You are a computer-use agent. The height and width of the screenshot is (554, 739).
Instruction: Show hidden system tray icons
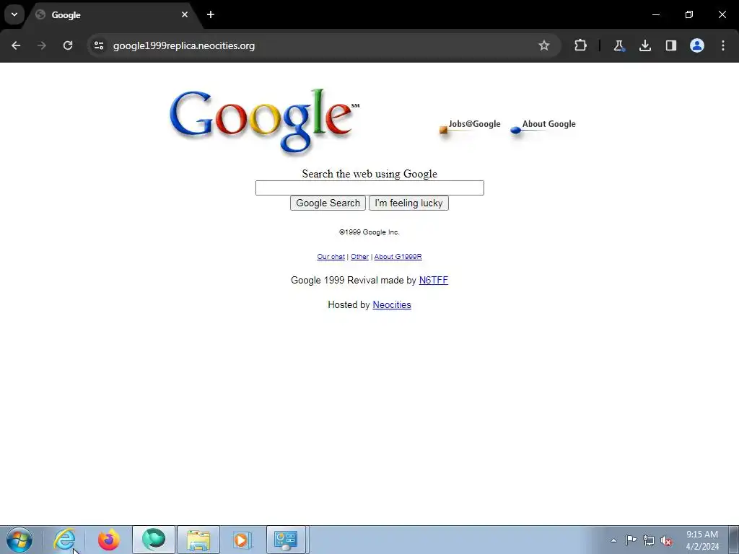pyautogui.click(x=613, y=540)
